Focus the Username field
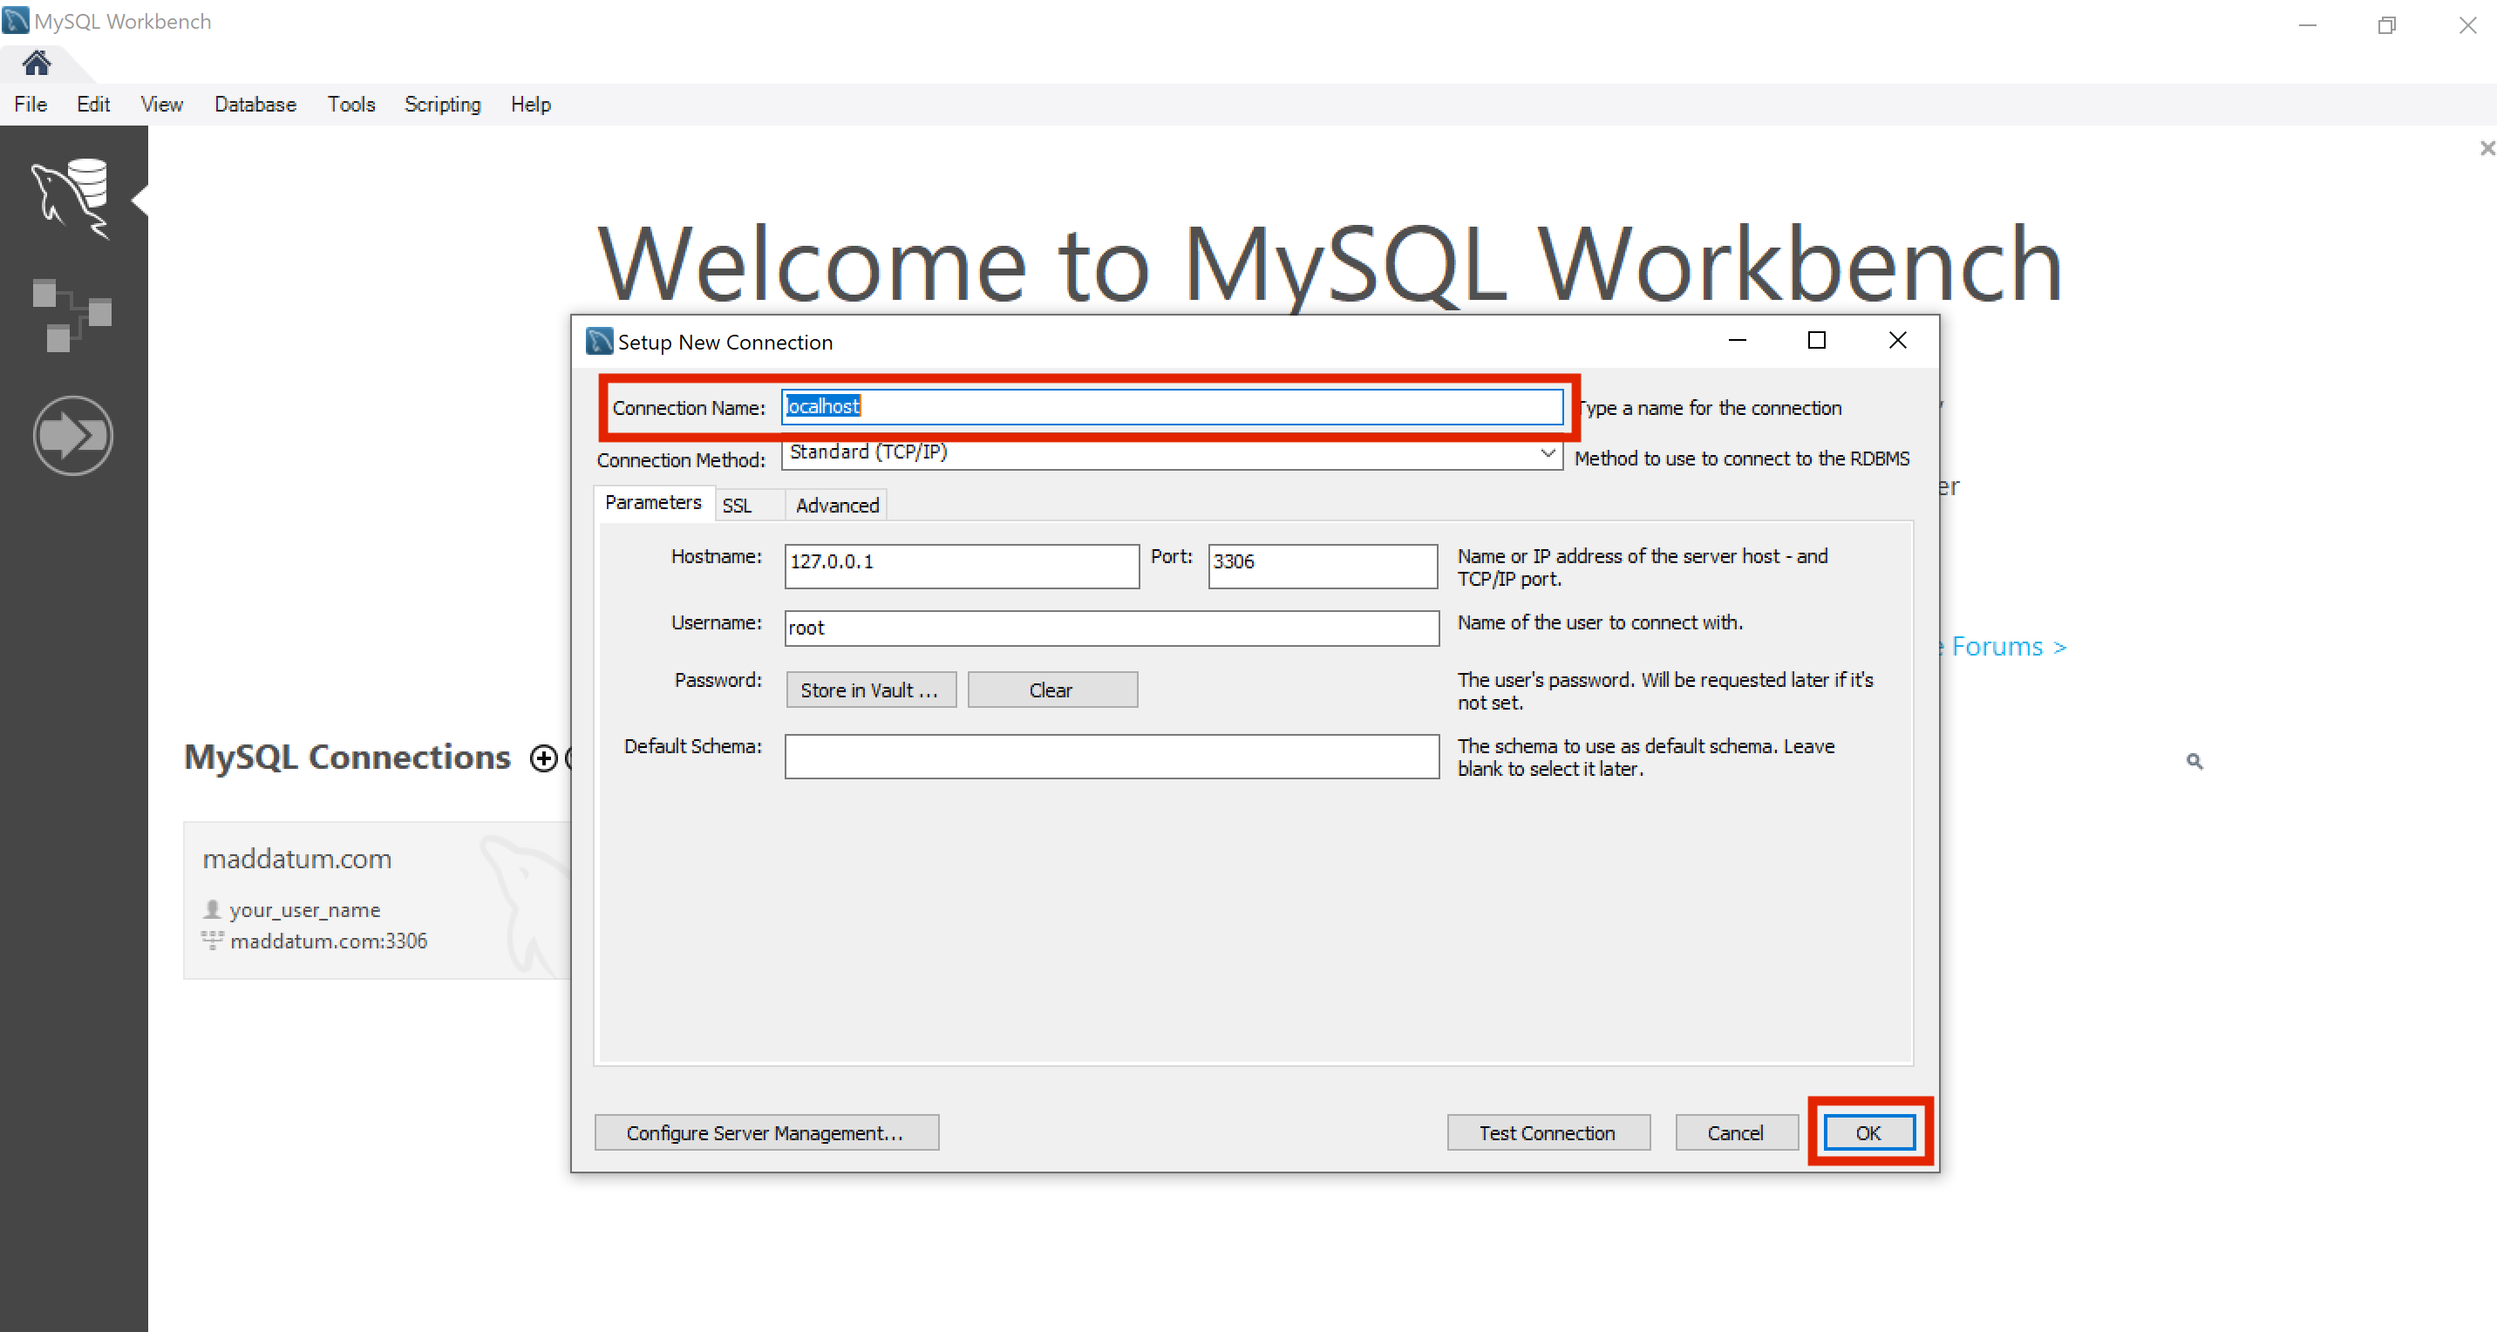 pyautogui.click(x=1112, y=629)
